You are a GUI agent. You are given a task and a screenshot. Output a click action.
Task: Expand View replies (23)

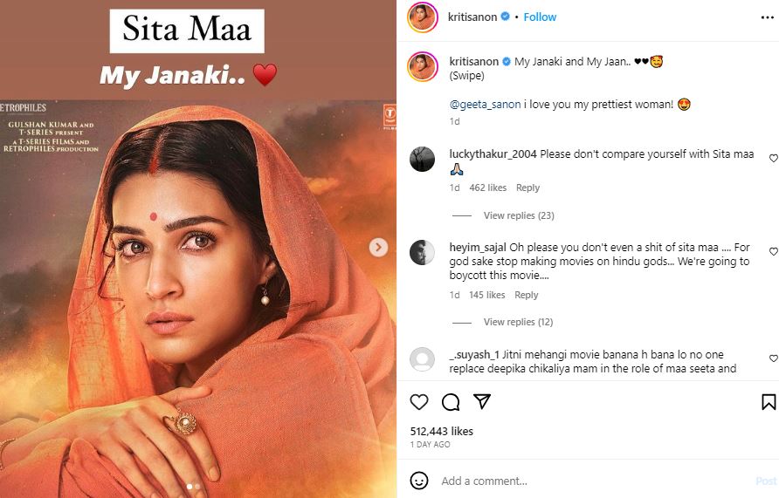point(519,215)
